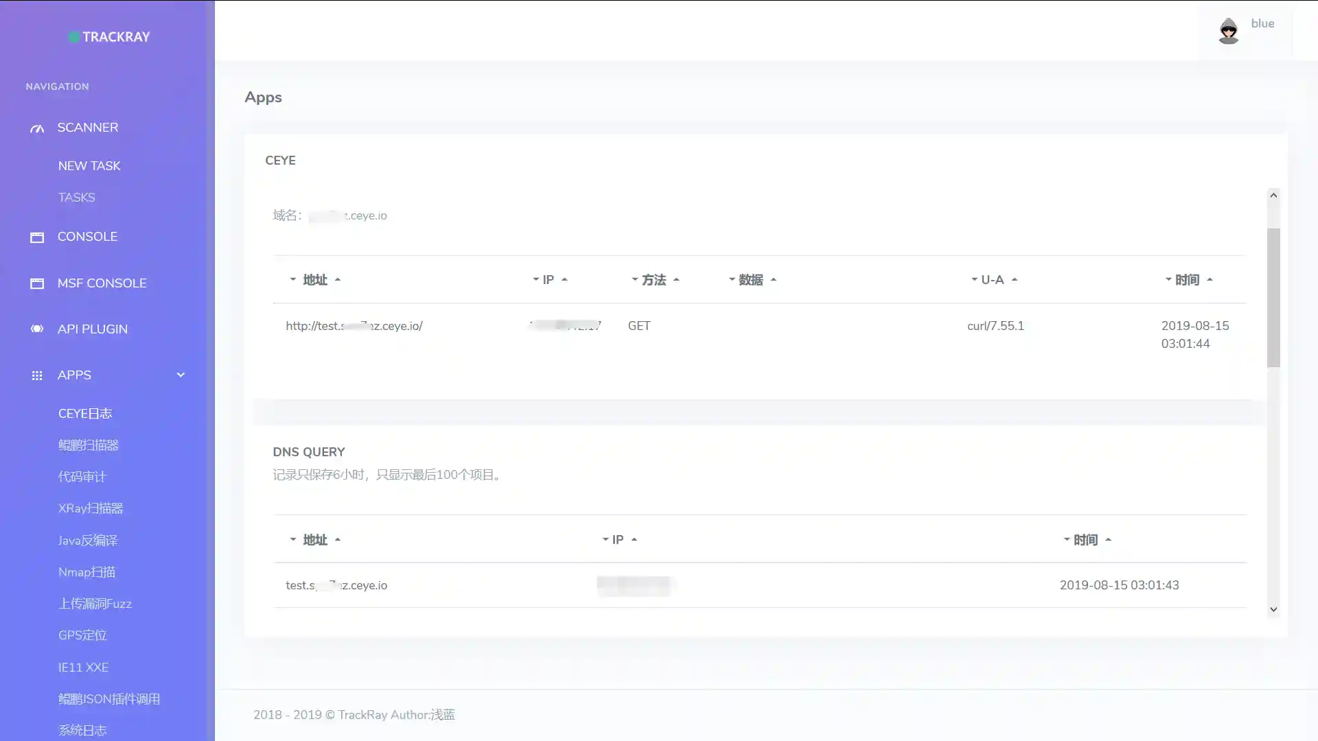Open XRay扫描器 from the sidebar
Viewport: 1318px width, 741px height.
(91, 508)
